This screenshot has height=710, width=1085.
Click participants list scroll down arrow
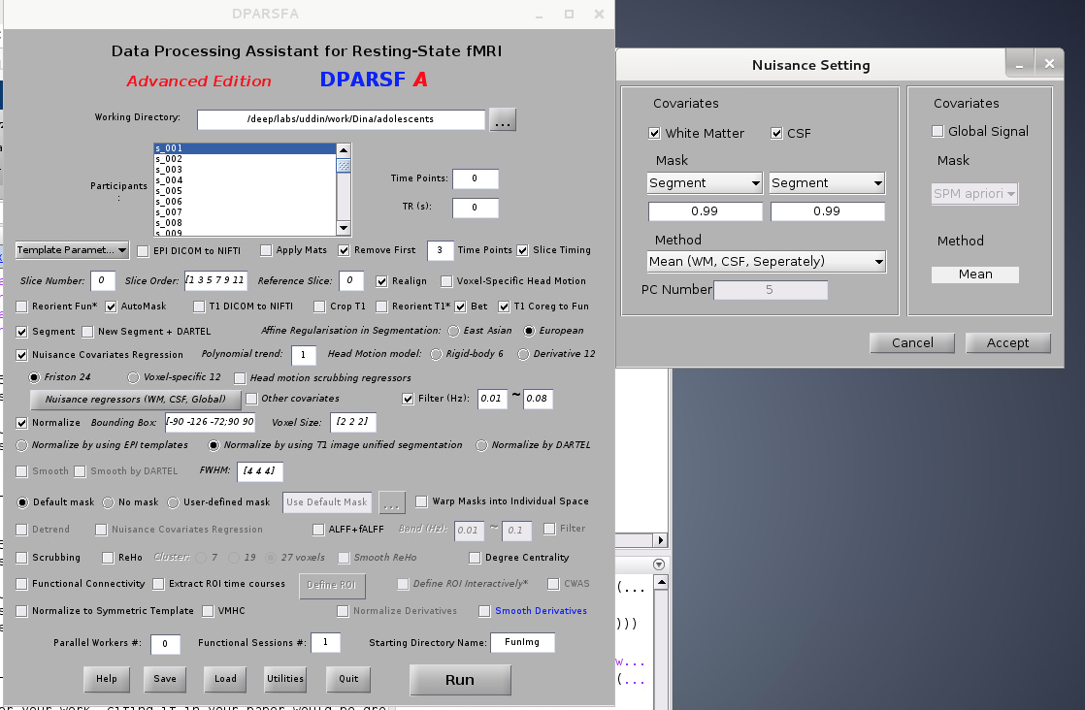point(344,228)
